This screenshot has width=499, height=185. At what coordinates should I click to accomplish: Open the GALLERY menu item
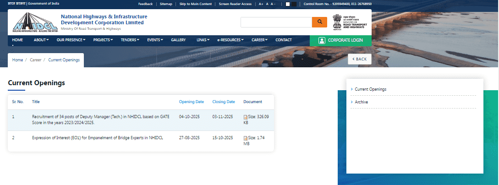click(x=178, y=40)
